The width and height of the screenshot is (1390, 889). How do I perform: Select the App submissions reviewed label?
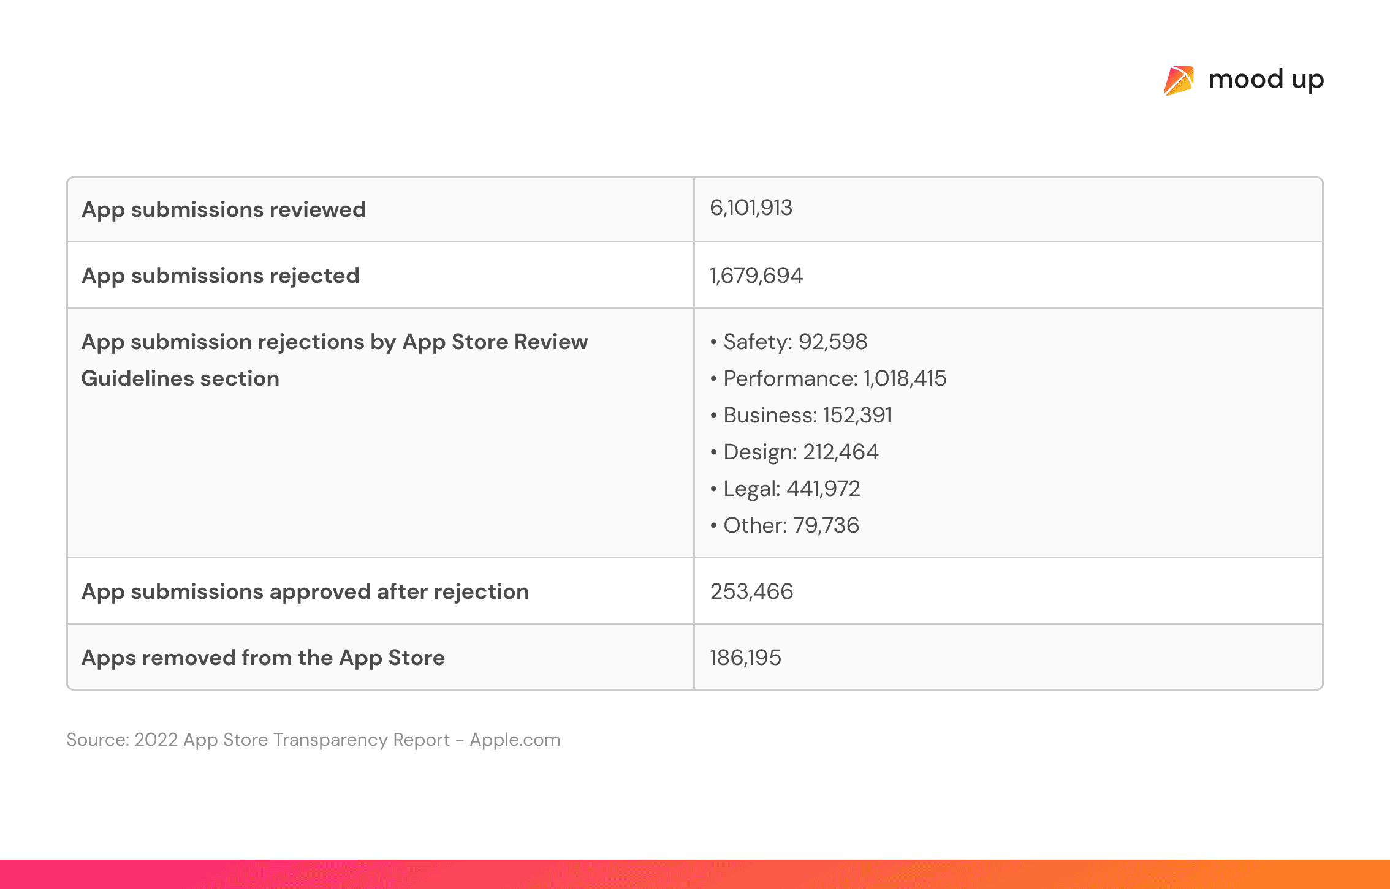click(224, 209)
